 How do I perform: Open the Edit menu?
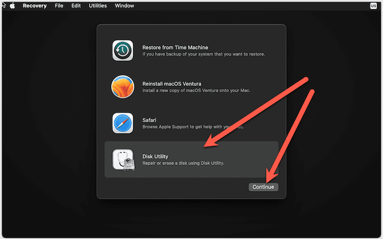pyautogui.click(x=76, y=6)
